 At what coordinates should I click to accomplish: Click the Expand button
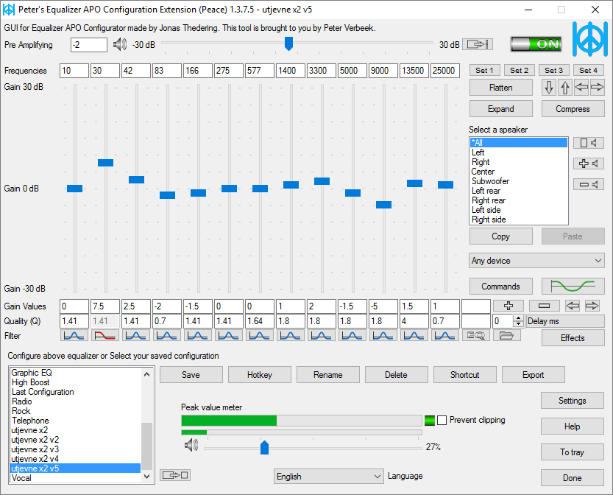[501, 109]
